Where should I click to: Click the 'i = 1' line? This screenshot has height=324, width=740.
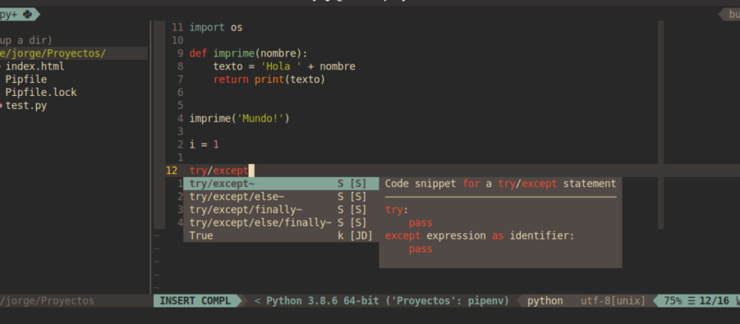(204, 144)
